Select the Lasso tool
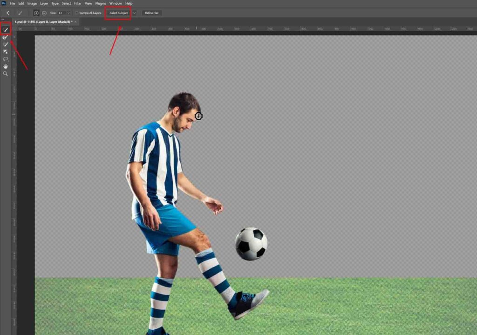Screen dimensions: 477x335 coord(6,59)
